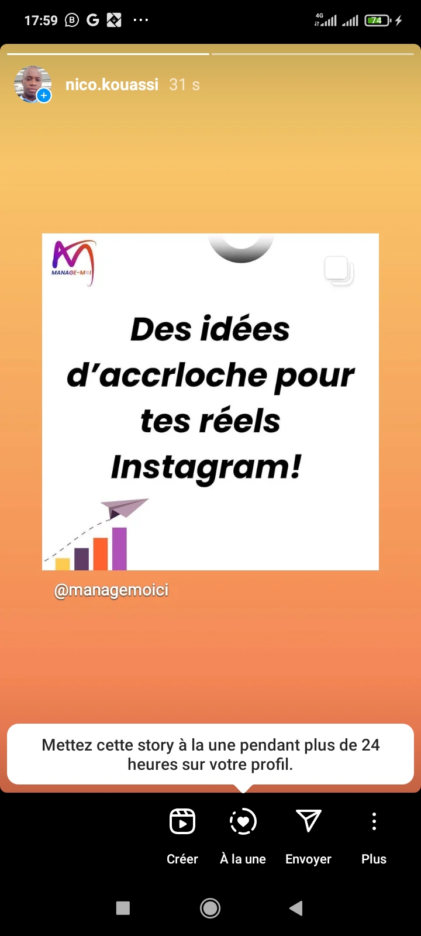This screenshot has height=936, width=421.
Task: Tap the Manage-Moi logo in post
Action: (x=73, y=262)
